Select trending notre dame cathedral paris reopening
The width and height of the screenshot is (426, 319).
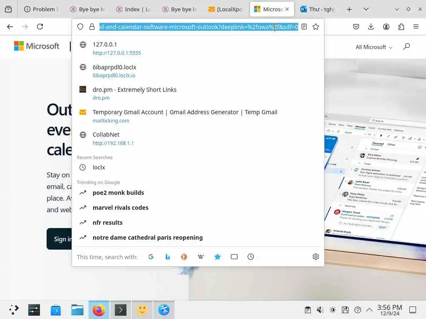pyautogui.click(x=198, y=237)
